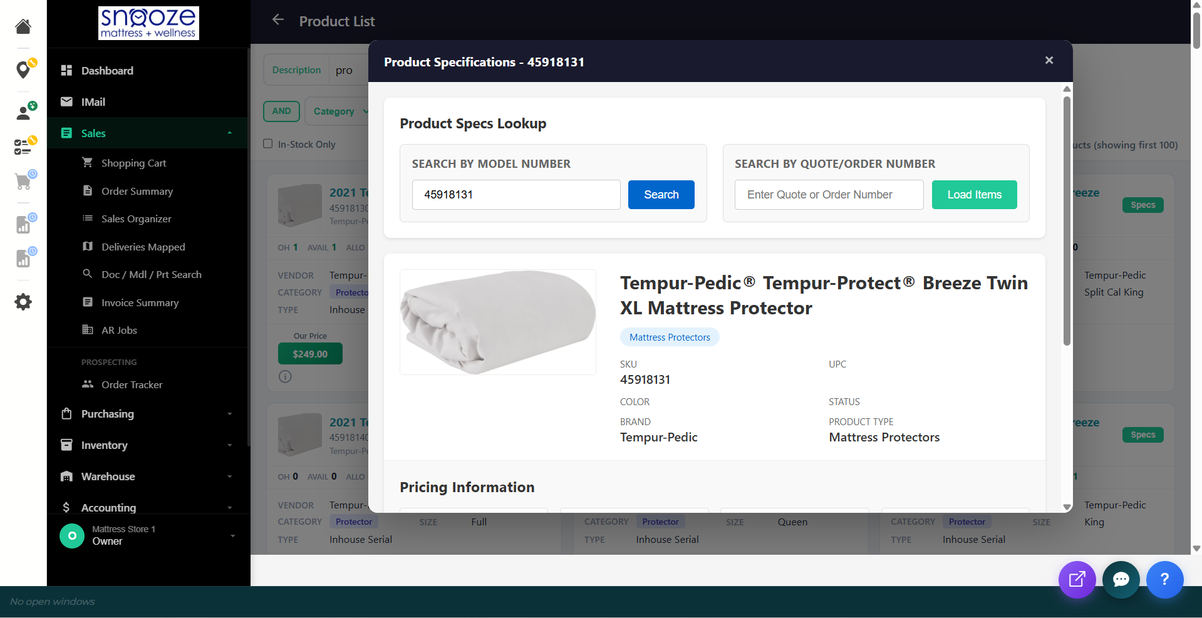Click the dialog's vertical scrollbar thumb
The width and height of the screenshot is (1202, 618).
[1067, 220]
